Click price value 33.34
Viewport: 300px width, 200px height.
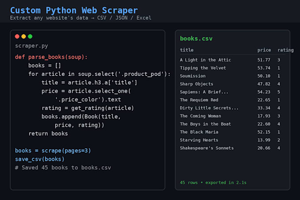coord(264,108)
